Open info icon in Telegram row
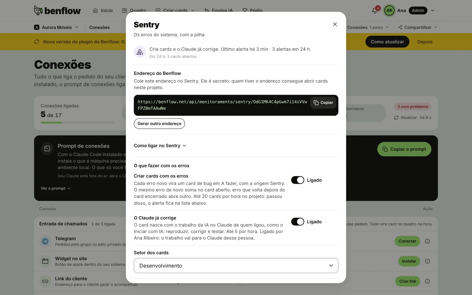The height and width of the screenshot is (295, 472). (x=427, y=241)
